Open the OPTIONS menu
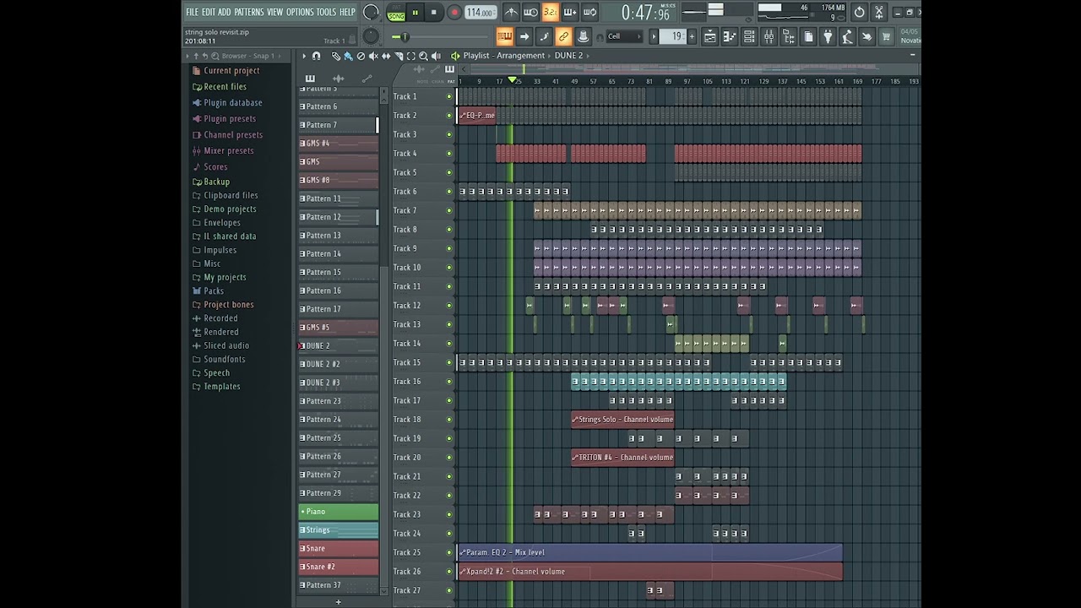 tap(300, 12)
